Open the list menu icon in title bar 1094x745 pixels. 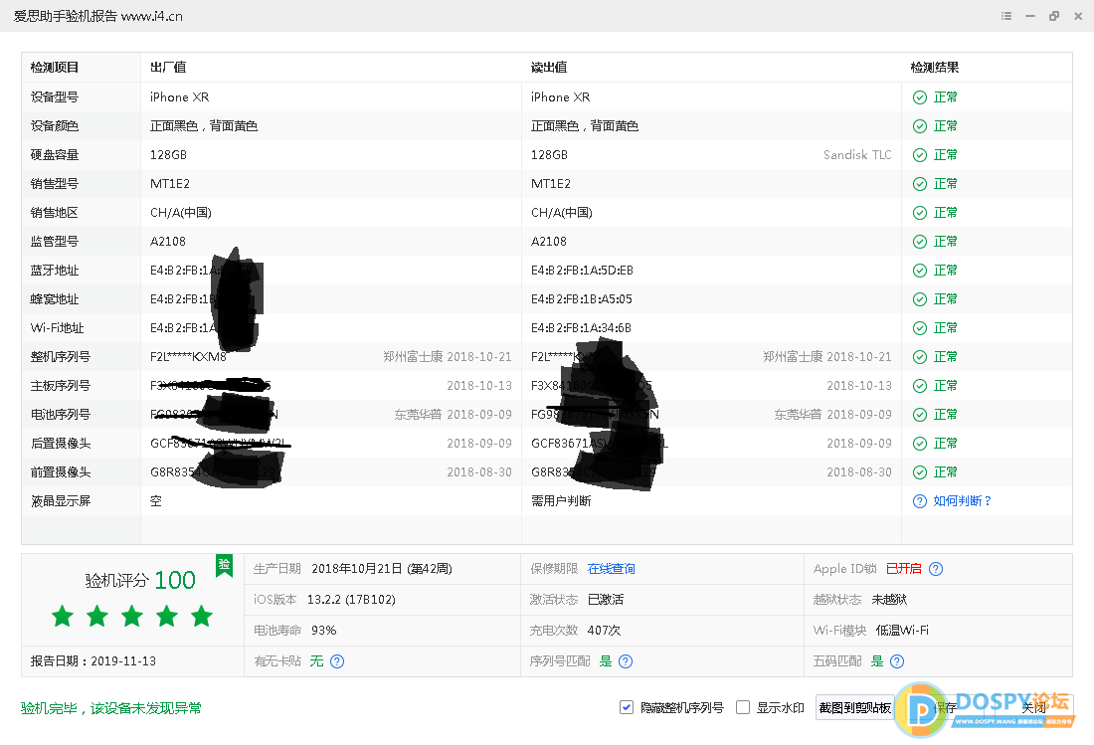(x=1006, y=16)
